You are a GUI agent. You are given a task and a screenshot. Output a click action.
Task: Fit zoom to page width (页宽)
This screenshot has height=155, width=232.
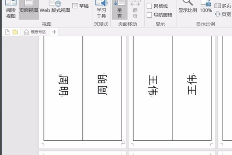coord(223,14)
